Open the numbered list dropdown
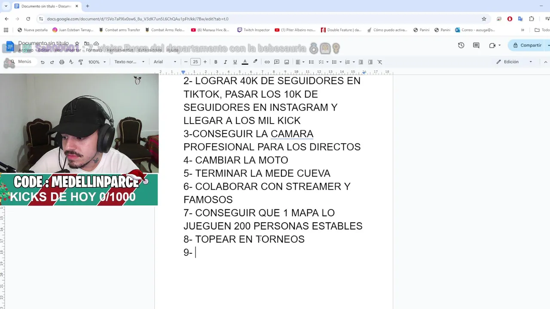This screenshot has height=309, width=550. (x=350, y=62)
